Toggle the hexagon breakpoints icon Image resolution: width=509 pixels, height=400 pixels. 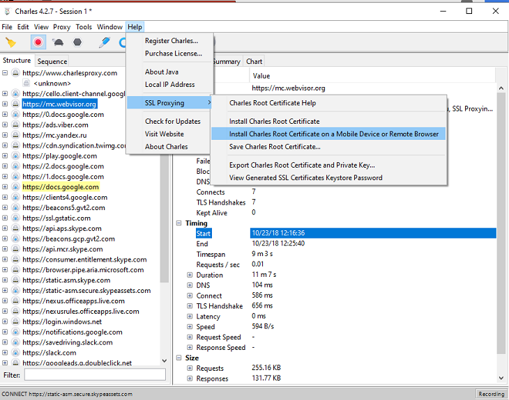(x=77, y=42)
